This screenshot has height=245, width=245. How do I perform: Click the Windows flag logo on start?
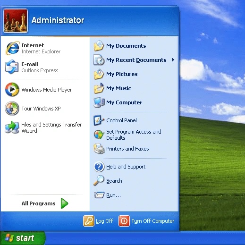point(9,238)
